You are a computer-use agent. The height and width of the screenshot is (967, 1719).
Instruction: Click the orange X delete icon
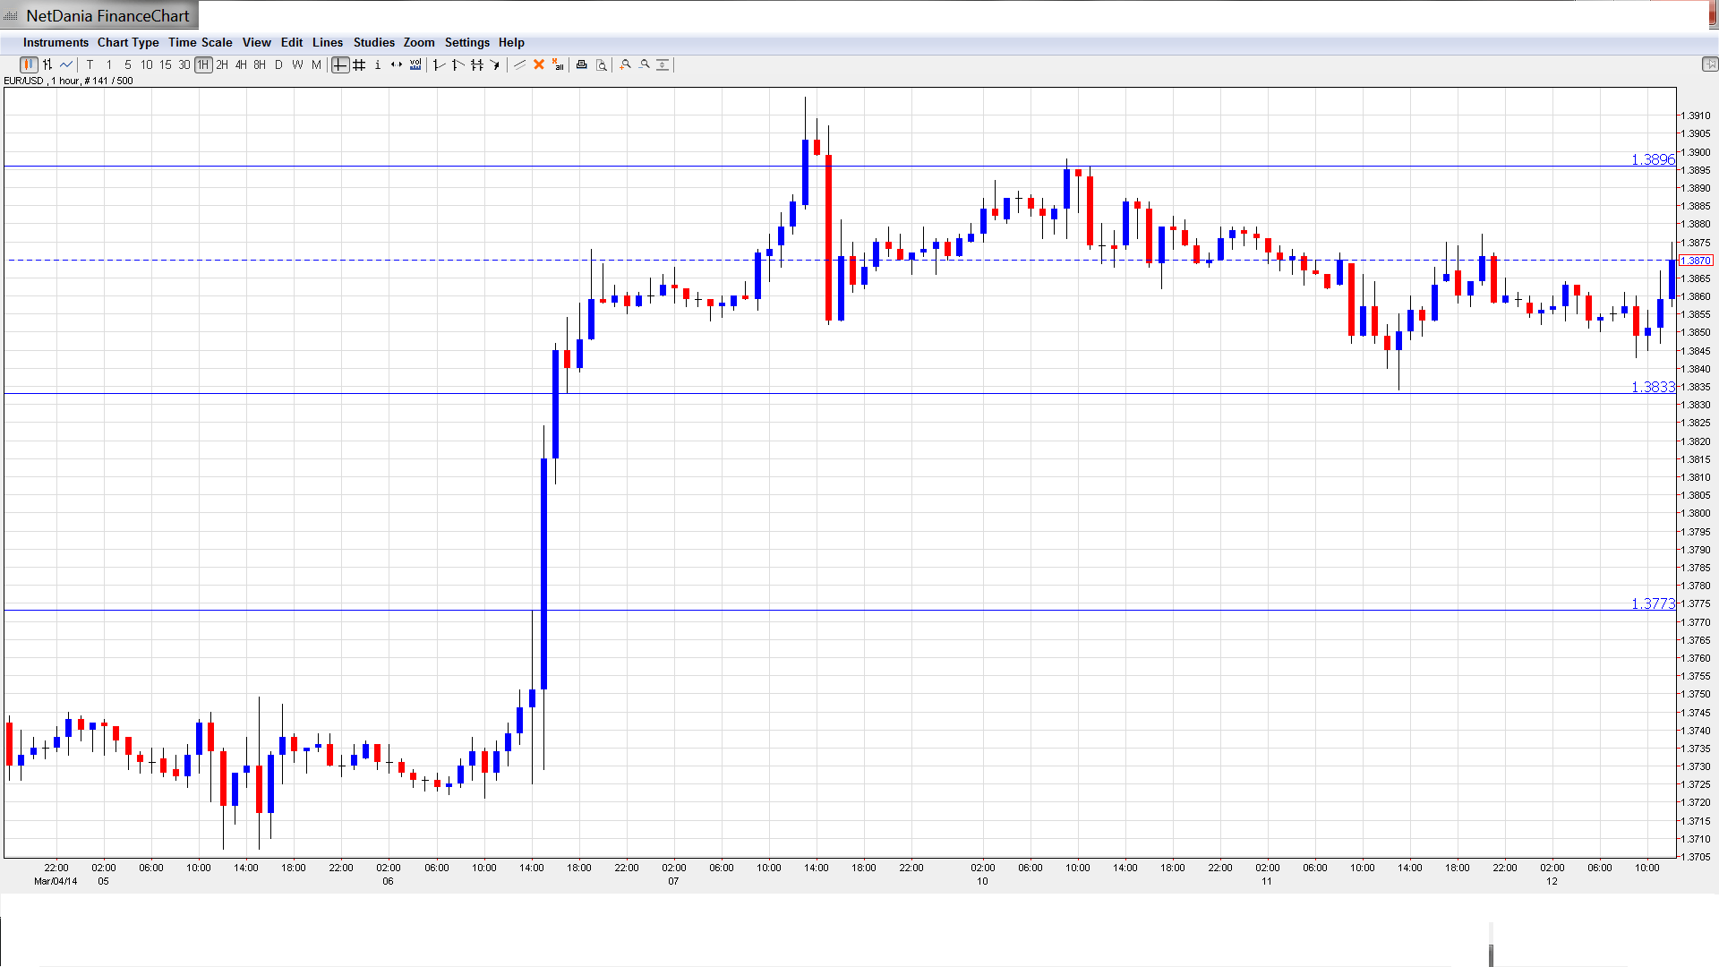click(539, 64)
